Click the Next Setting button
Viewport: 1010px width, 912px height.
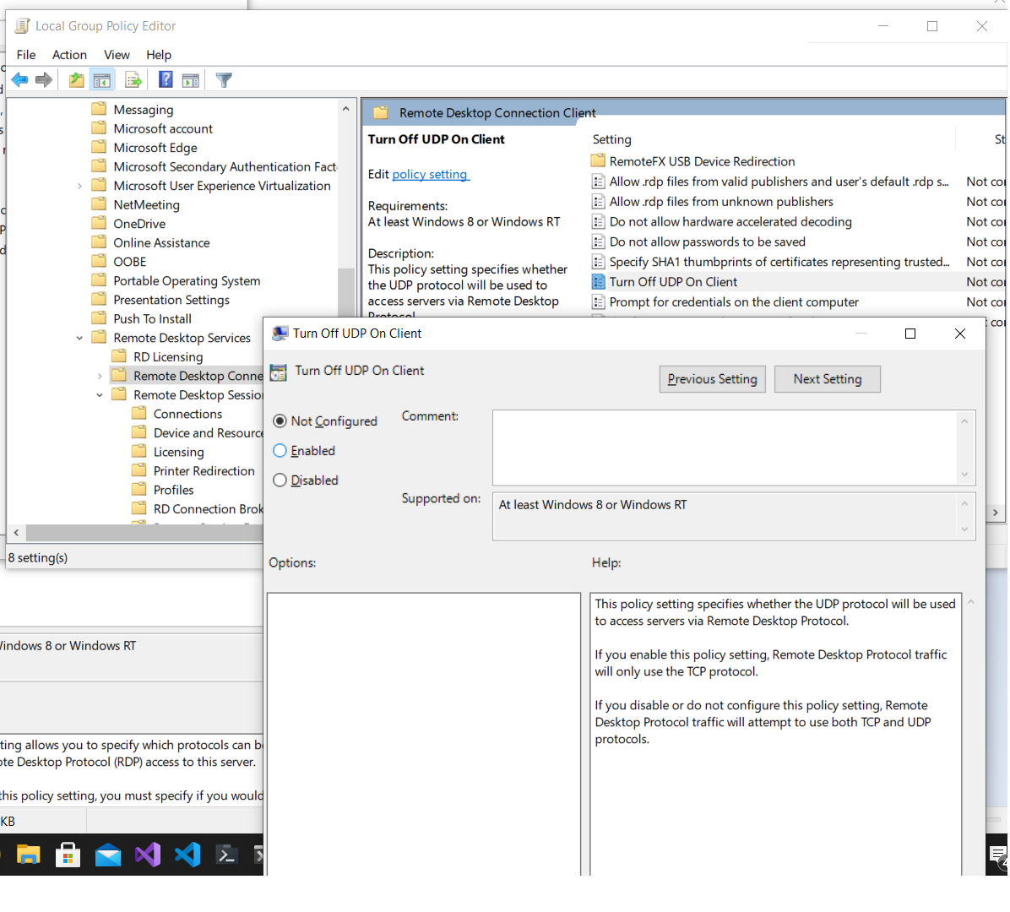click(x=827, y=378)
